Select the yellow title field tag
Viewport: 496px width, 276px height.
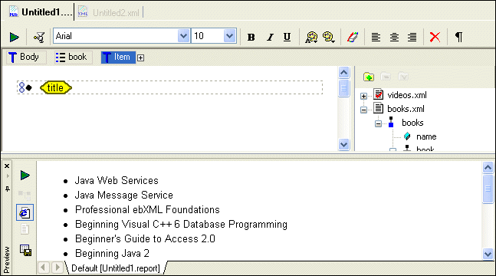pyautogui.click(x=56, y=87)
